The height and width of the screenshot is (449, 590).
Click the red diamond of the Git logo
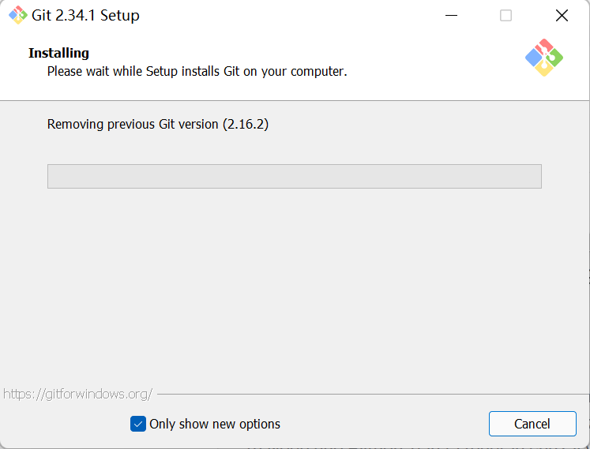point(544,47)
